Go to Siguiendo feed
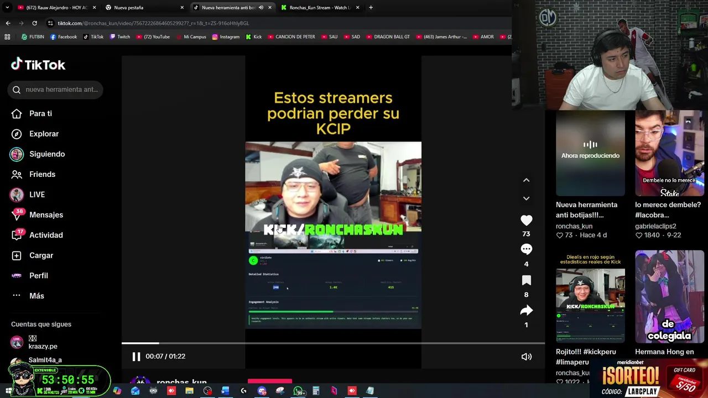 point(38,154)
